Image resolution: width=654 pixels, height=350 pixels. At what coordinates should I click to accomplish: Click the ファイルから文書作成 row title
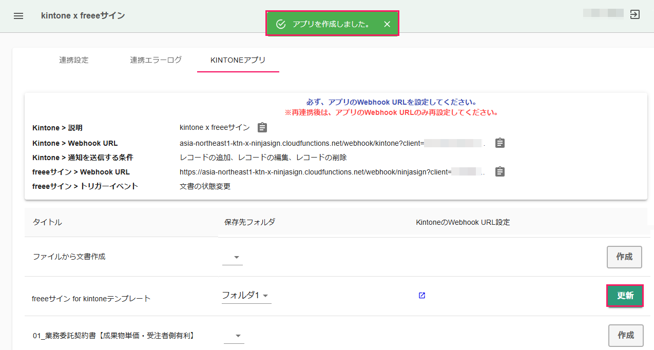tap(69, 256)
